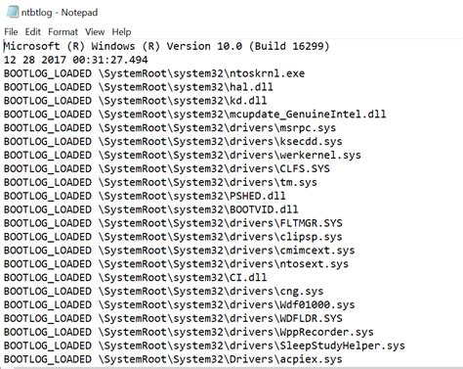Open the Help menu
Viewport: 463px width, 369px height.
(121, 32)
